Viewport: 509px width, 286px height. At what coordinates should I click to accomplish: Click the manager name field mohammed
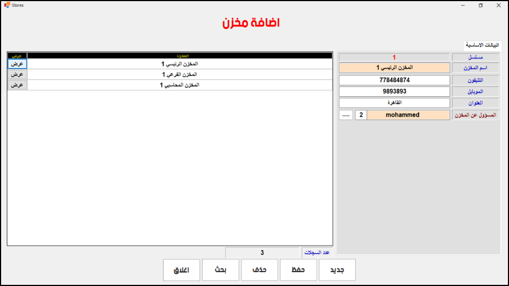point(409,115)
